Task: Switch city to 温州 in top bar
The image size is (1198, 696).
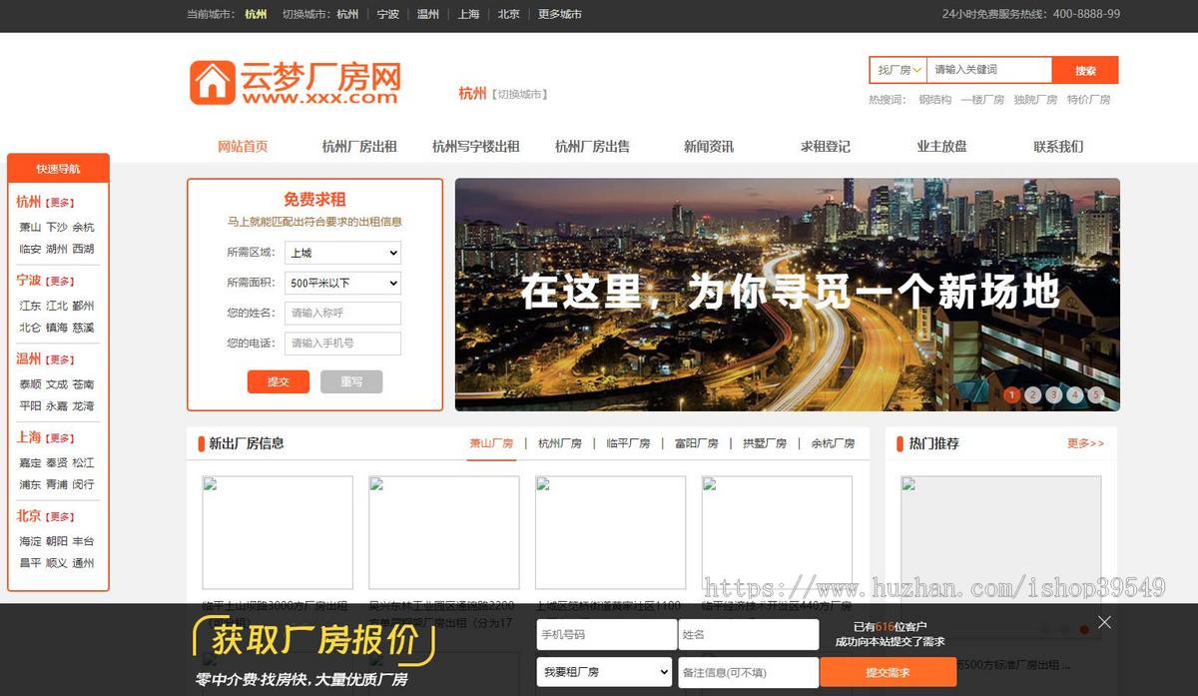Action: click(428, 14)
